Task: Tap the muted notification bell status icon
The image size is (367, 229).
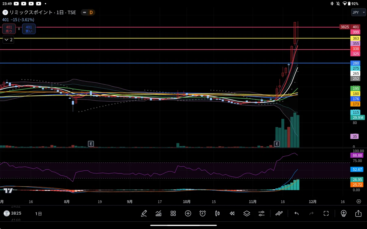Action: [x=338, y=4]
